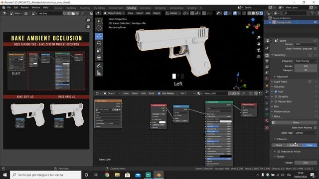Click the viewport zoom magnifier icon
This screenshot has width=319, height=179.
click(x=259, y=38)
